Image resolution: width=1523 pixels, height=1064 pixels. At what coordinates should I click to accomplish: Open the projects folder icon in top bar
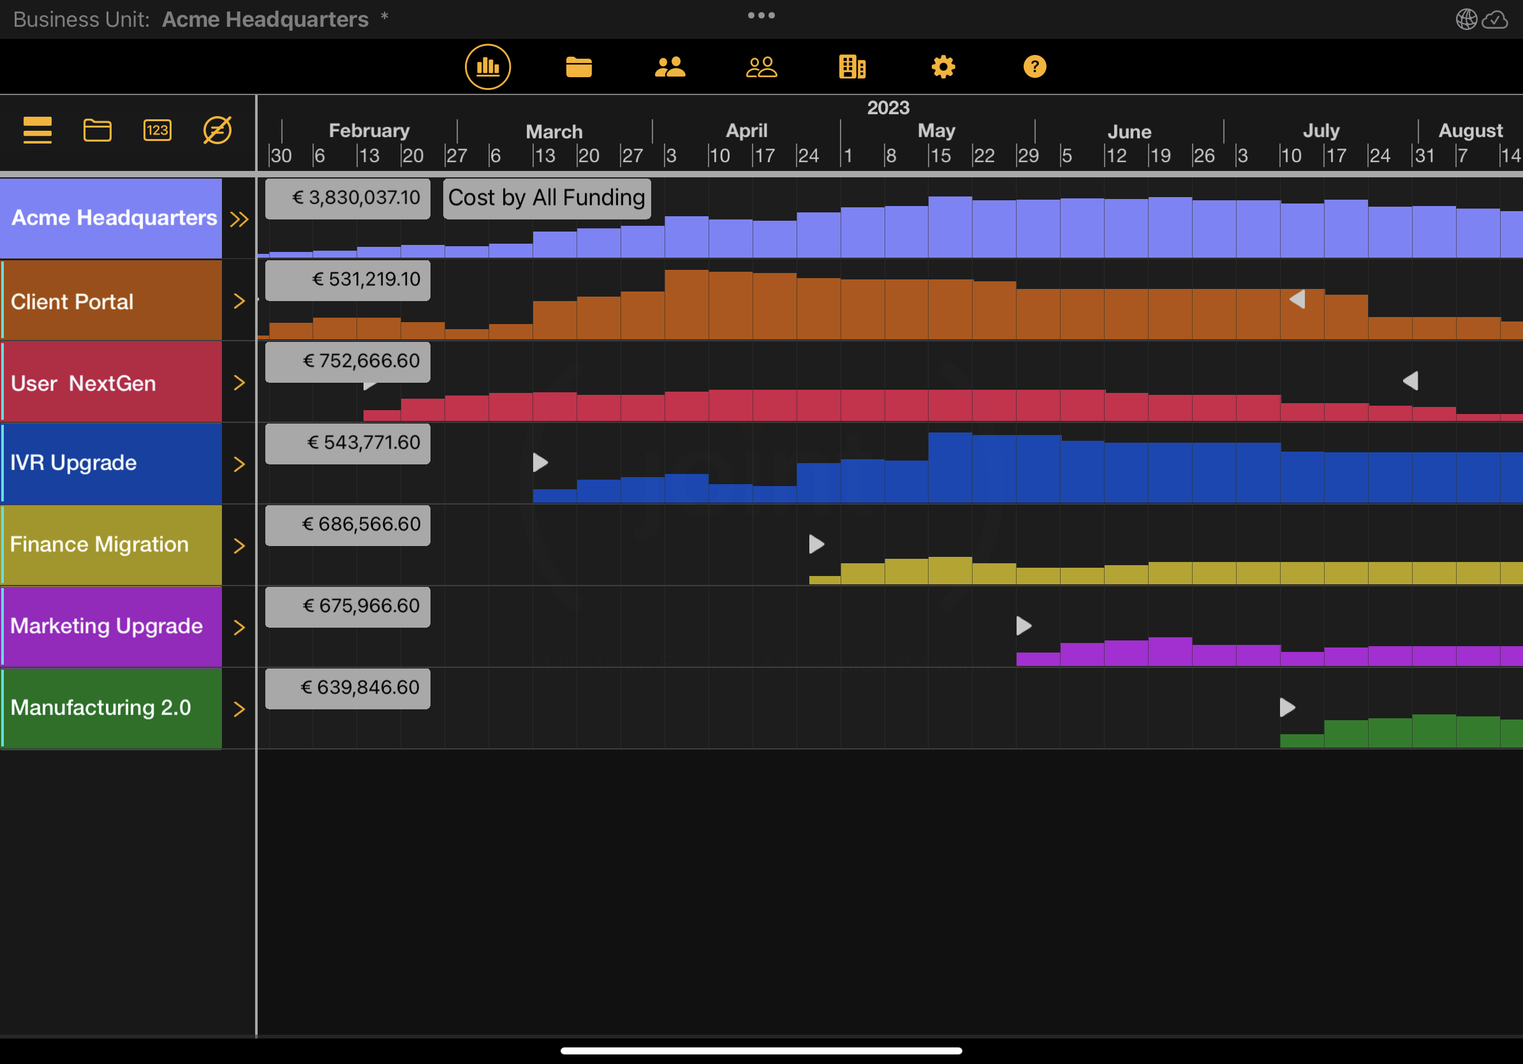coord(578,66)
